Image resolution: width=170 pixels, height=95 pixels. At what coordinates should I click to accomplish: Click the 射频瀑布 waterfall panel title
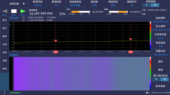14,55
